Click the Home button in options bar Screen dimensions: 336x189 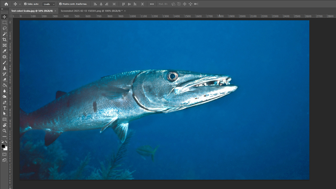click(x=6, y=4)
